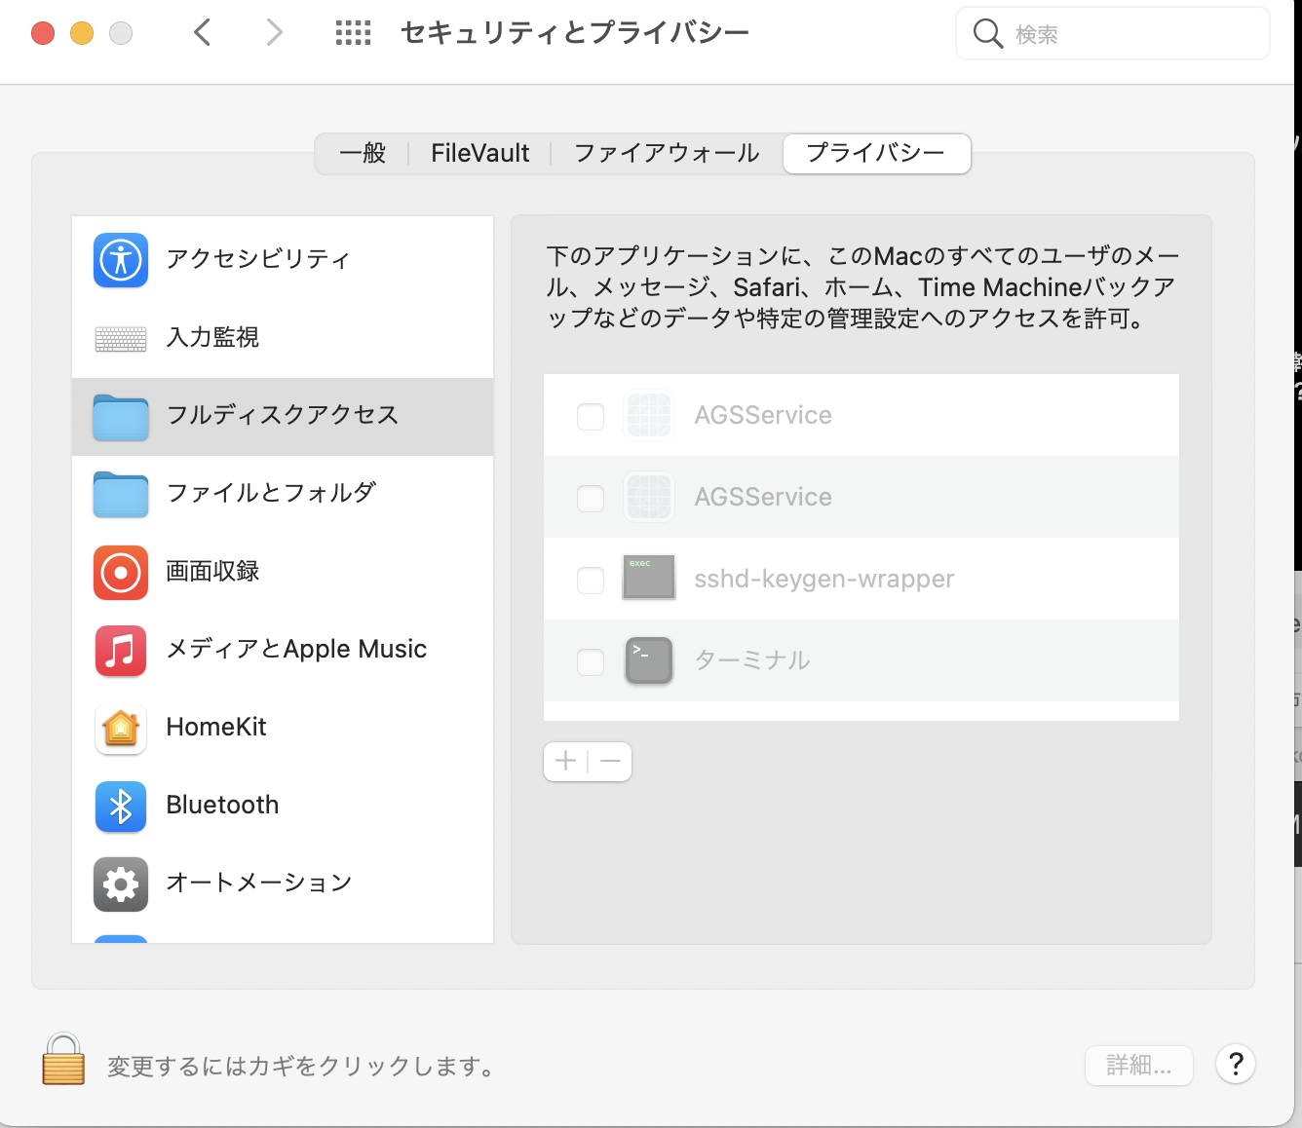Viewport: 1302px width, 1128px height.
Task: Click the HomeKit house icon
Action: pyautogui.click(x=121, y=729)
